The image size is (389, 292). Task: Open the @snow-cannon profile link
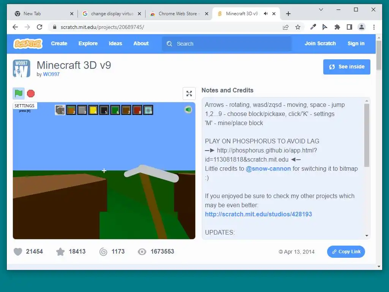268,168
